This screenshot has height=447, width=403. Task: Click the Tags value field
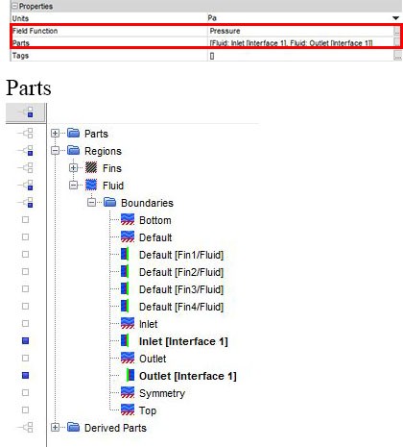[301, 56]
